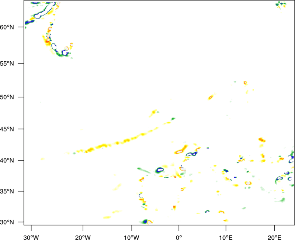Screen dimensions: 295x240
Task: Click the 30°N latitude axis label
Action: point(7,222)
